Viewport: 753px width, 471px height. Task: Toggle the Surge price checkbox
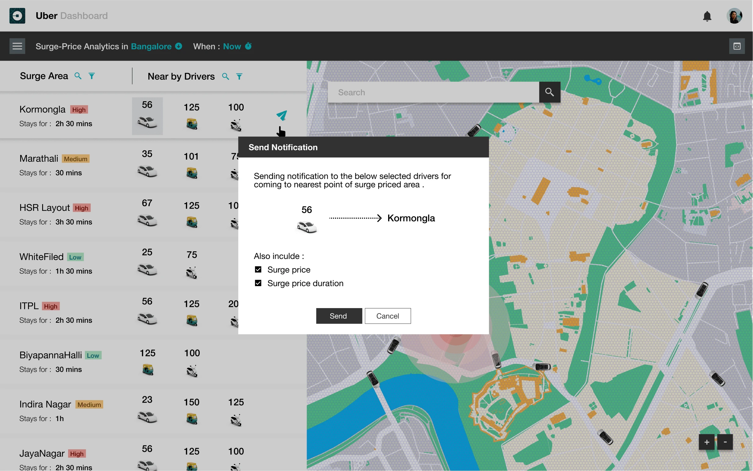click(258, 270)
